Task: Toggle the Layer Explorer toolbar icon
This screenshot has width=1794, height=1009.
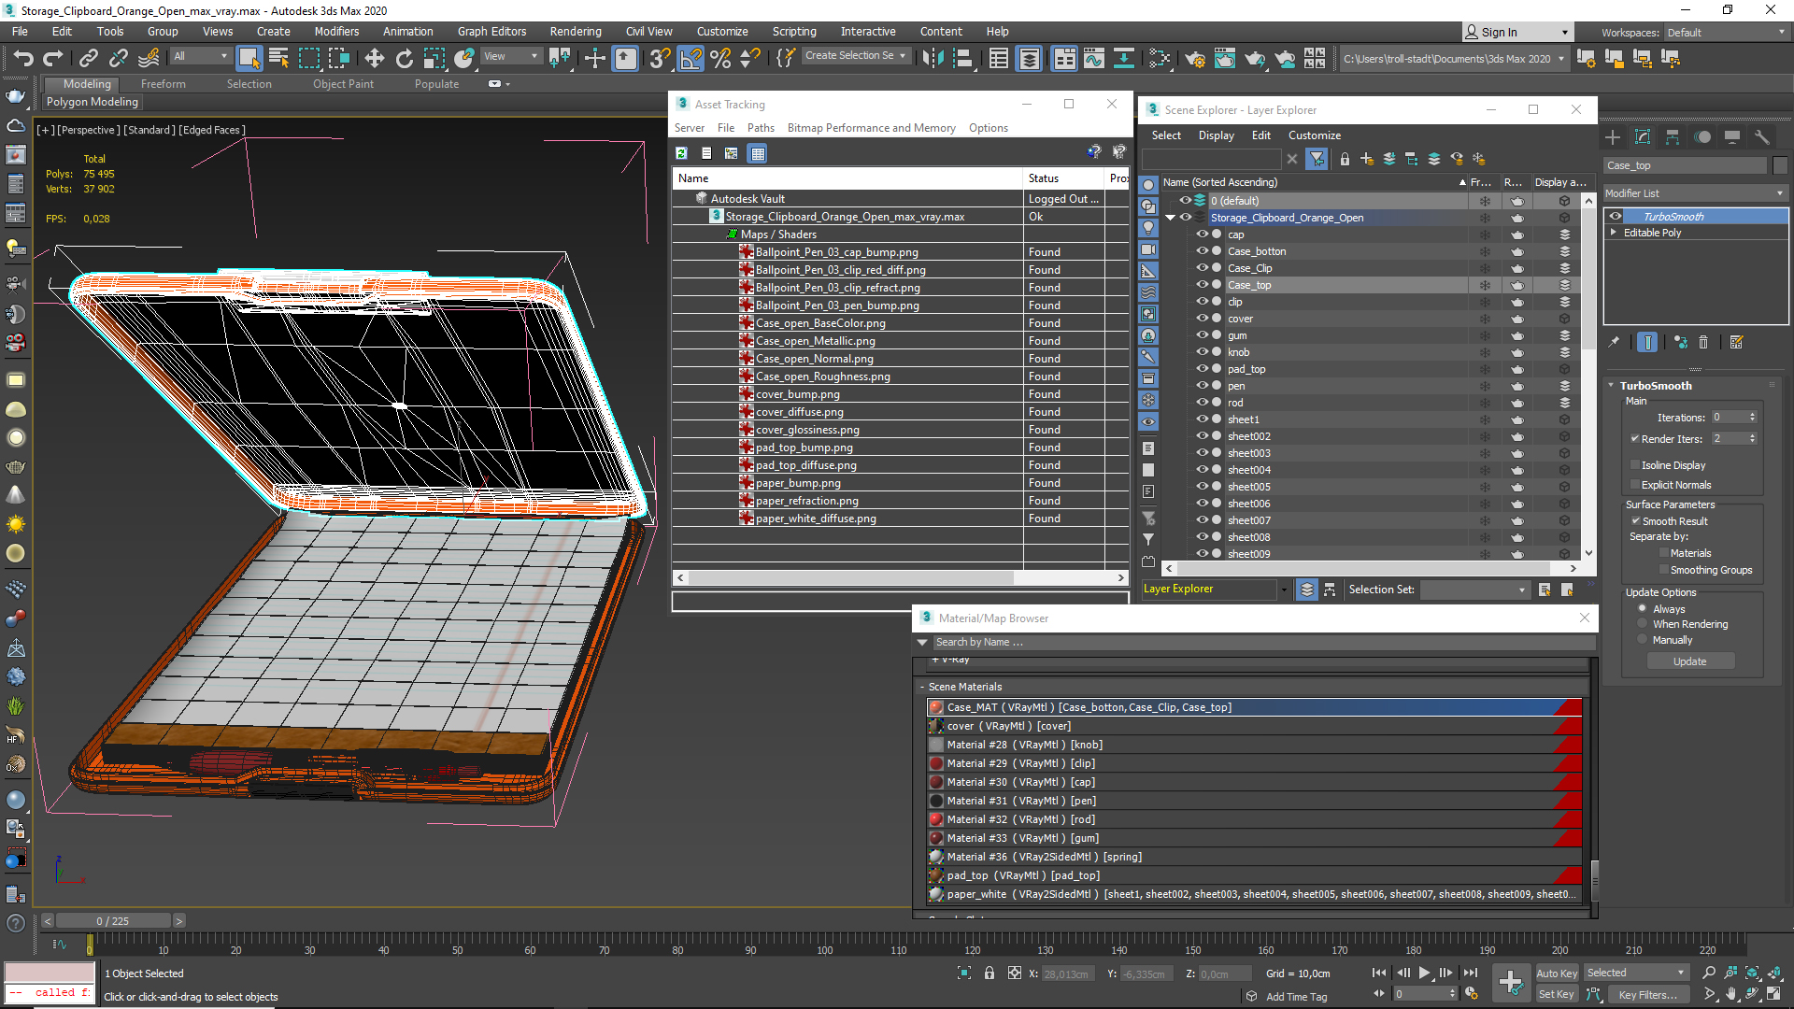Action: [x=1029, y=58]
